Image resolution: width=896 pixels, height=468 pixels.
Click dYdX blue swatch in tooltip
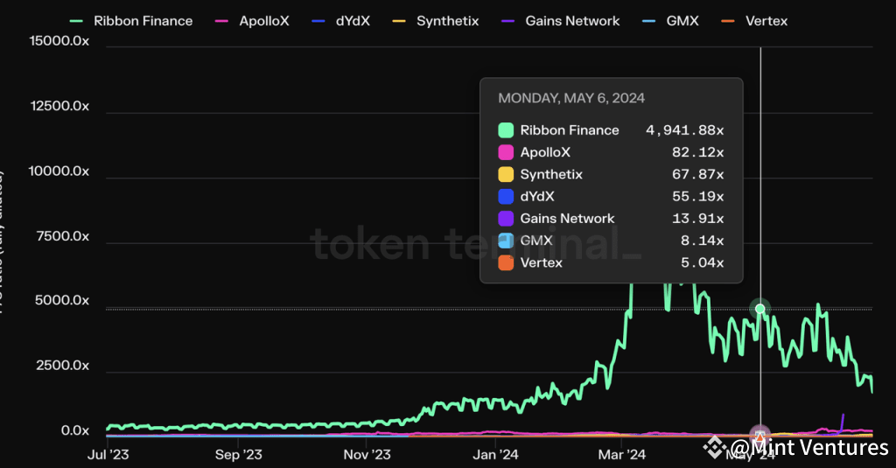[506, 197]
